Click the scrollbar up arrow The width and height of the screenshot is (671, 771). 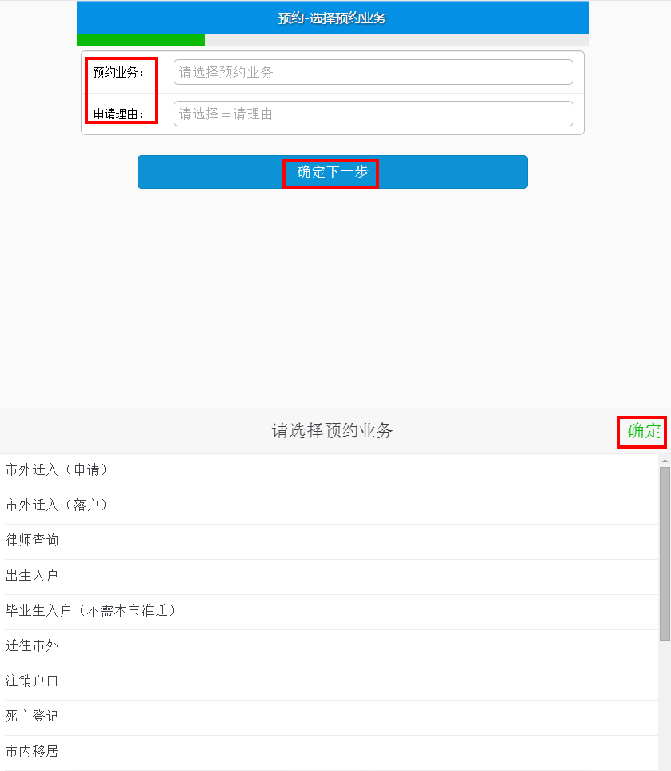coord(665,461)
